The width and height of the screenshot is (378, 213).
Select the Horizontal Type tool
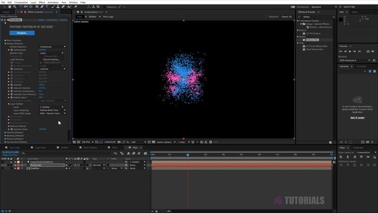pyautogui.click(x=47, y=7)
